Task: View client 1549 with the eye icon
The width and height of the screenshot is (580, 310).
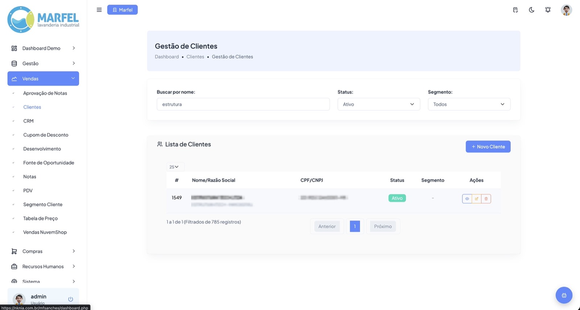Action: [467, 198]
